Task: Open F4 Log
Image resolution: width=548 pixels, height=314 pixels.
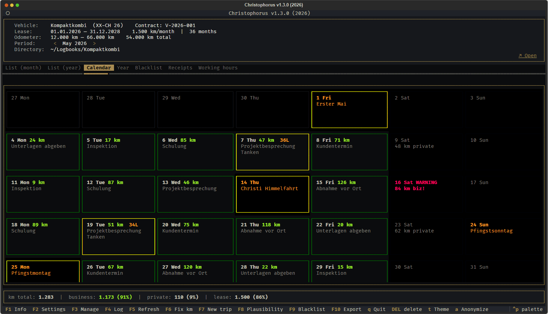Action: pos(114,309)
